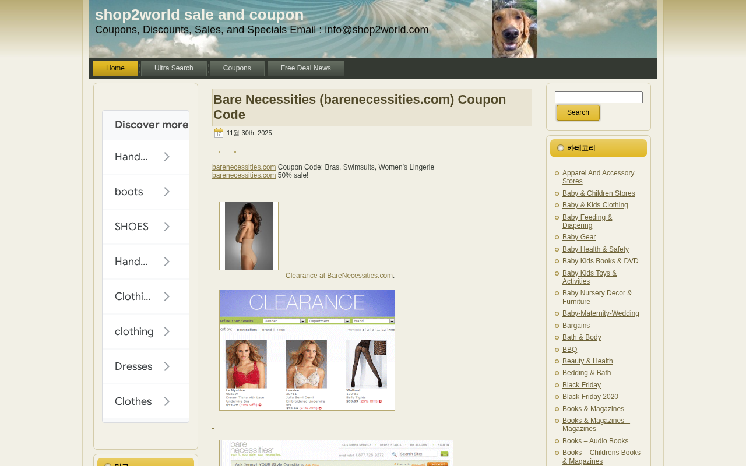Expand the boots chevron in Discover more
This screenshot has width=746, height=466.
(167, 192)
